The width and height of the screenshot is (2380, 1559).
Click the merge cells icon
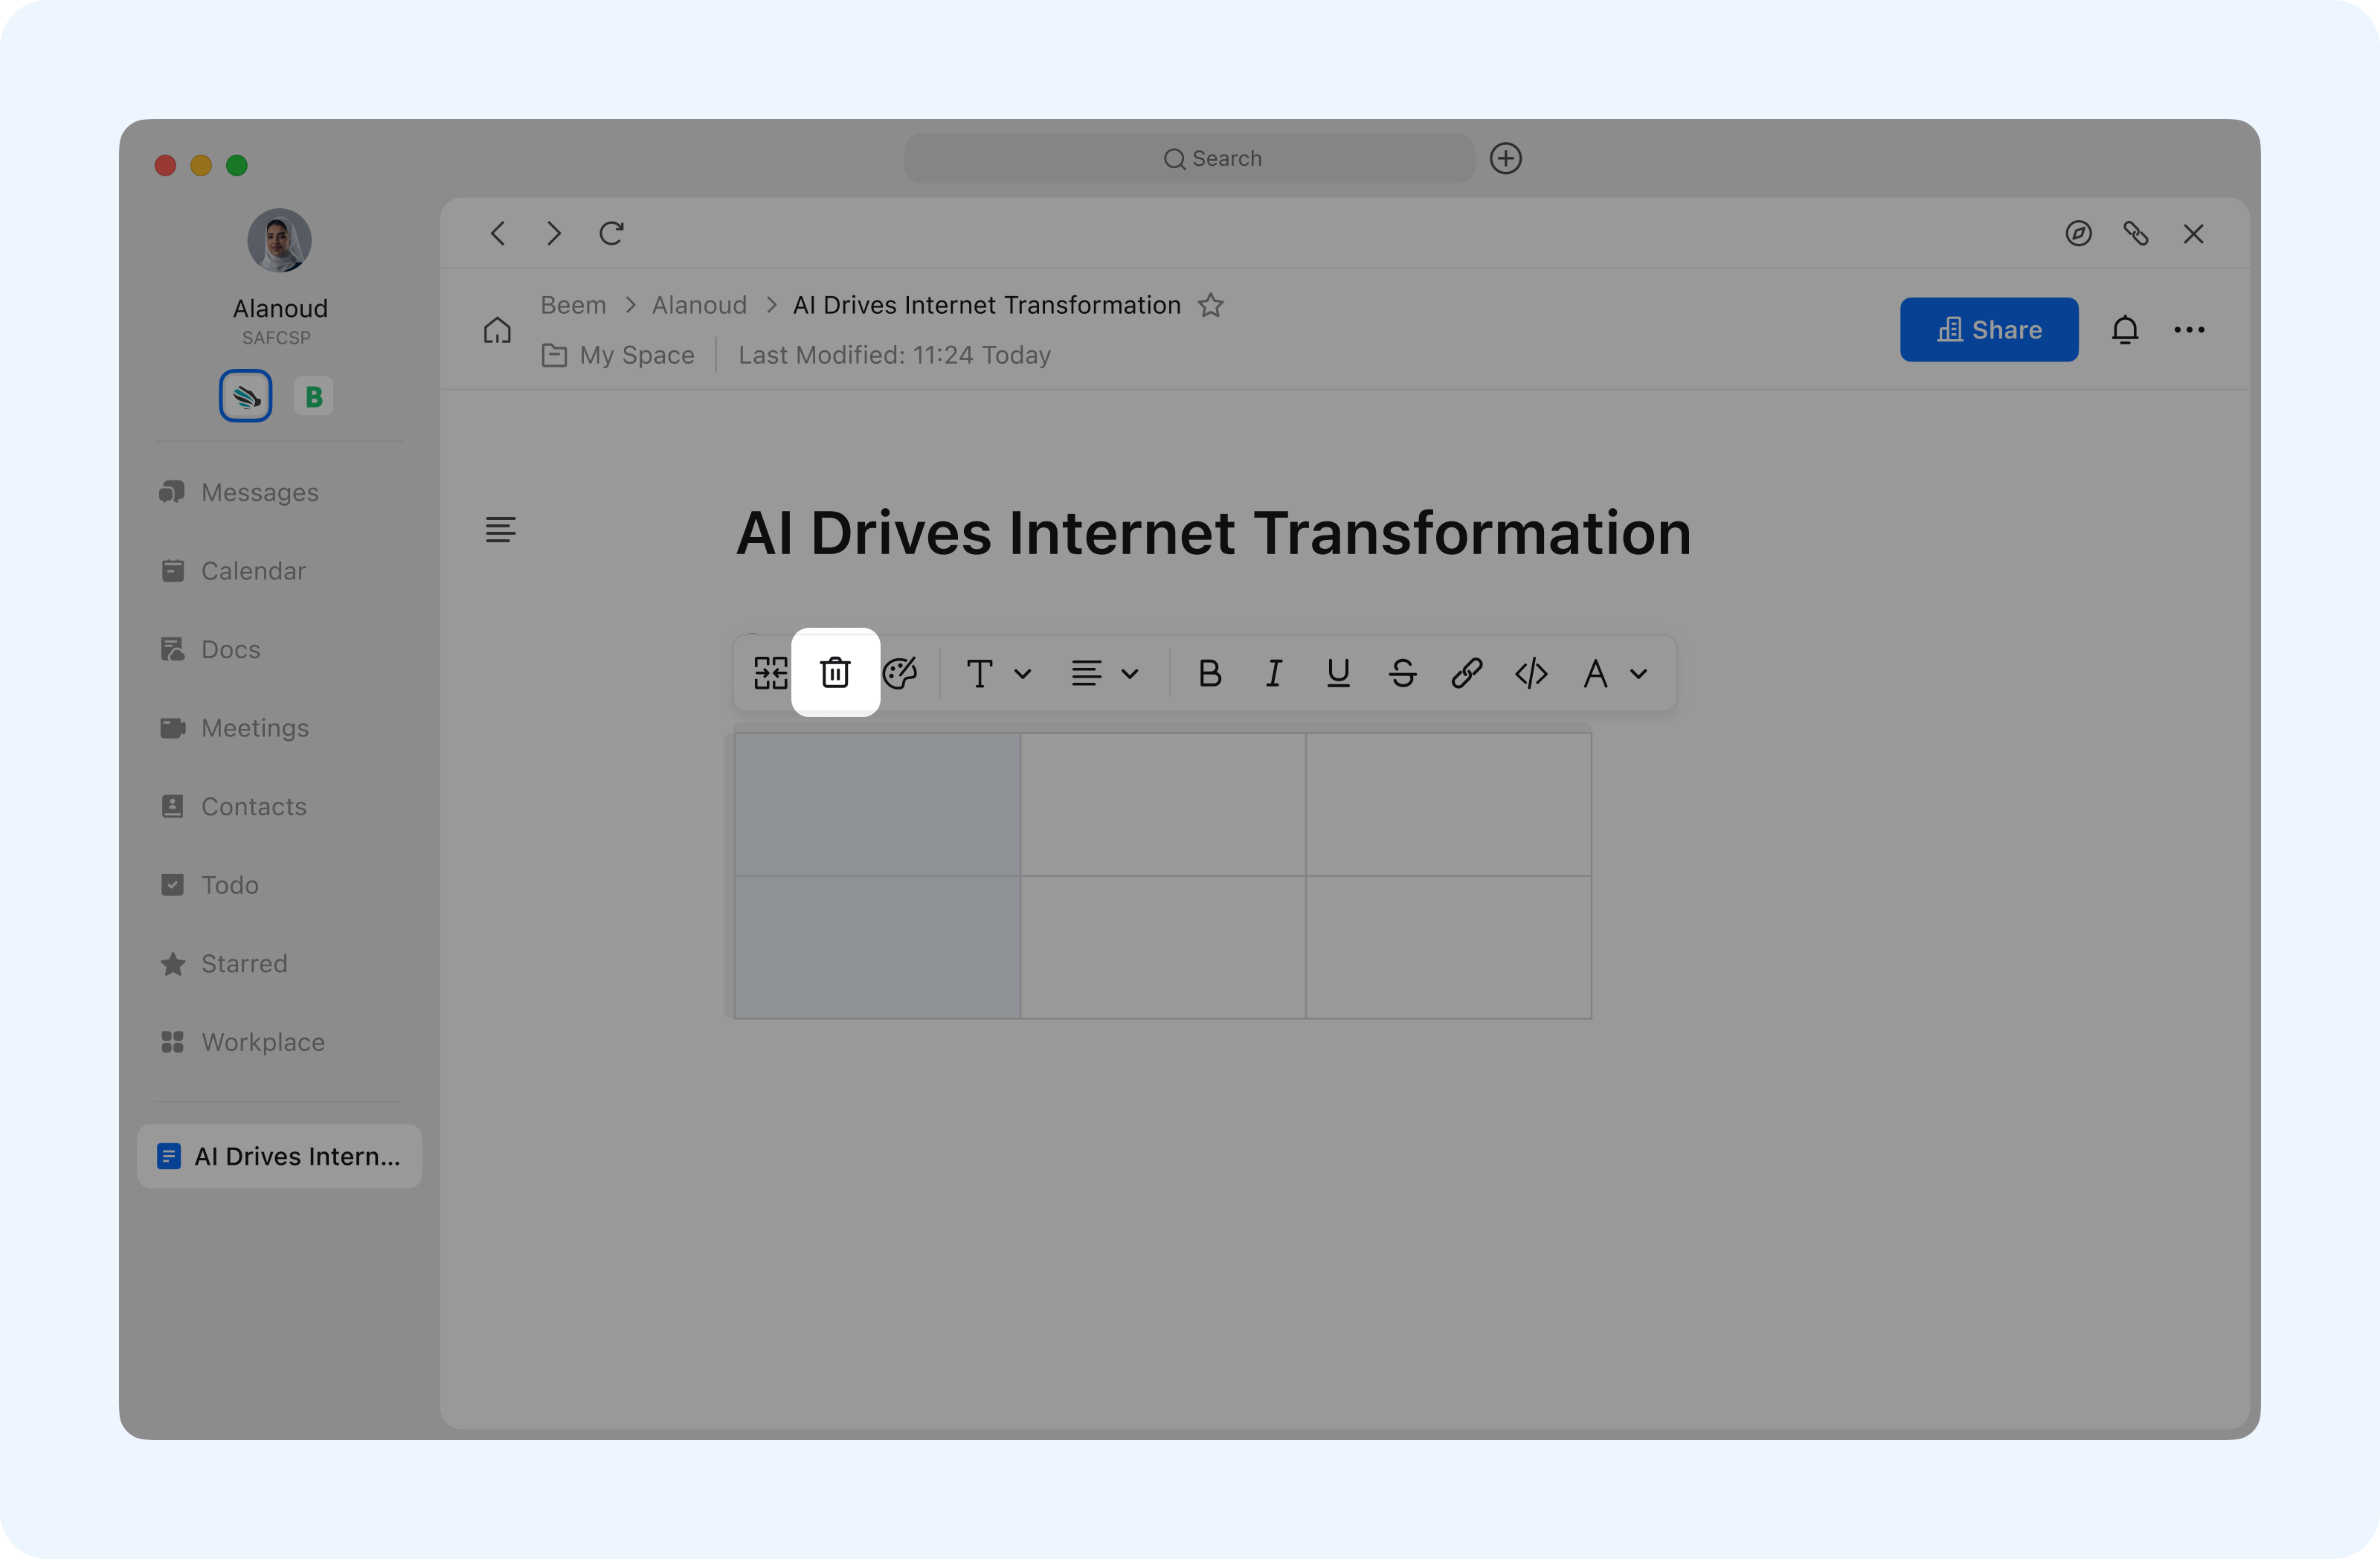770,673
